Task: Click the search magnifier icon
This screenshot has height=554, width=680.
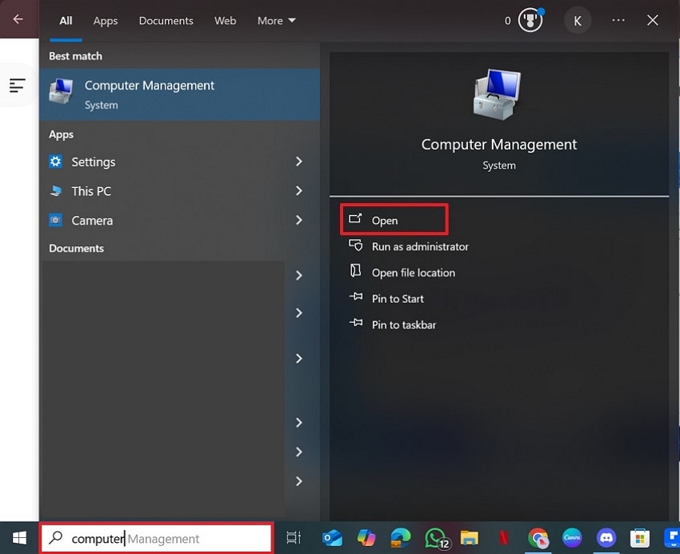Action: tap(55, 537)
